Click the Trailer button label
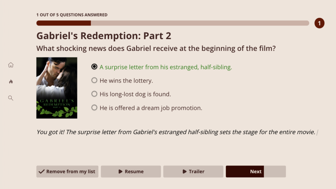 point(197,172)
